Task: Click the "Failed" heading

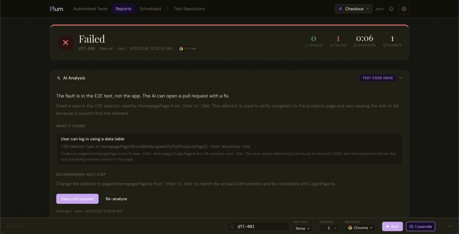Action: point(92,39)
